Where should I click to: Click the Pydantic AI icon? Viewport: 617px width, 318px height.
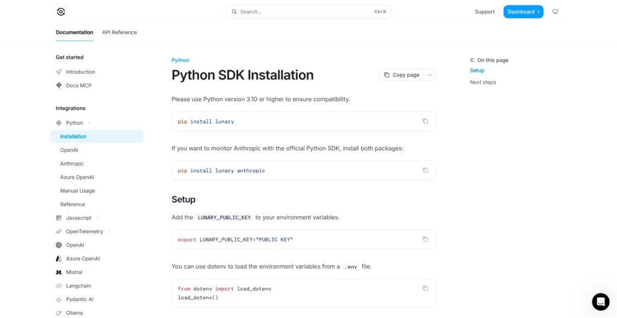[x=59, y=299]
